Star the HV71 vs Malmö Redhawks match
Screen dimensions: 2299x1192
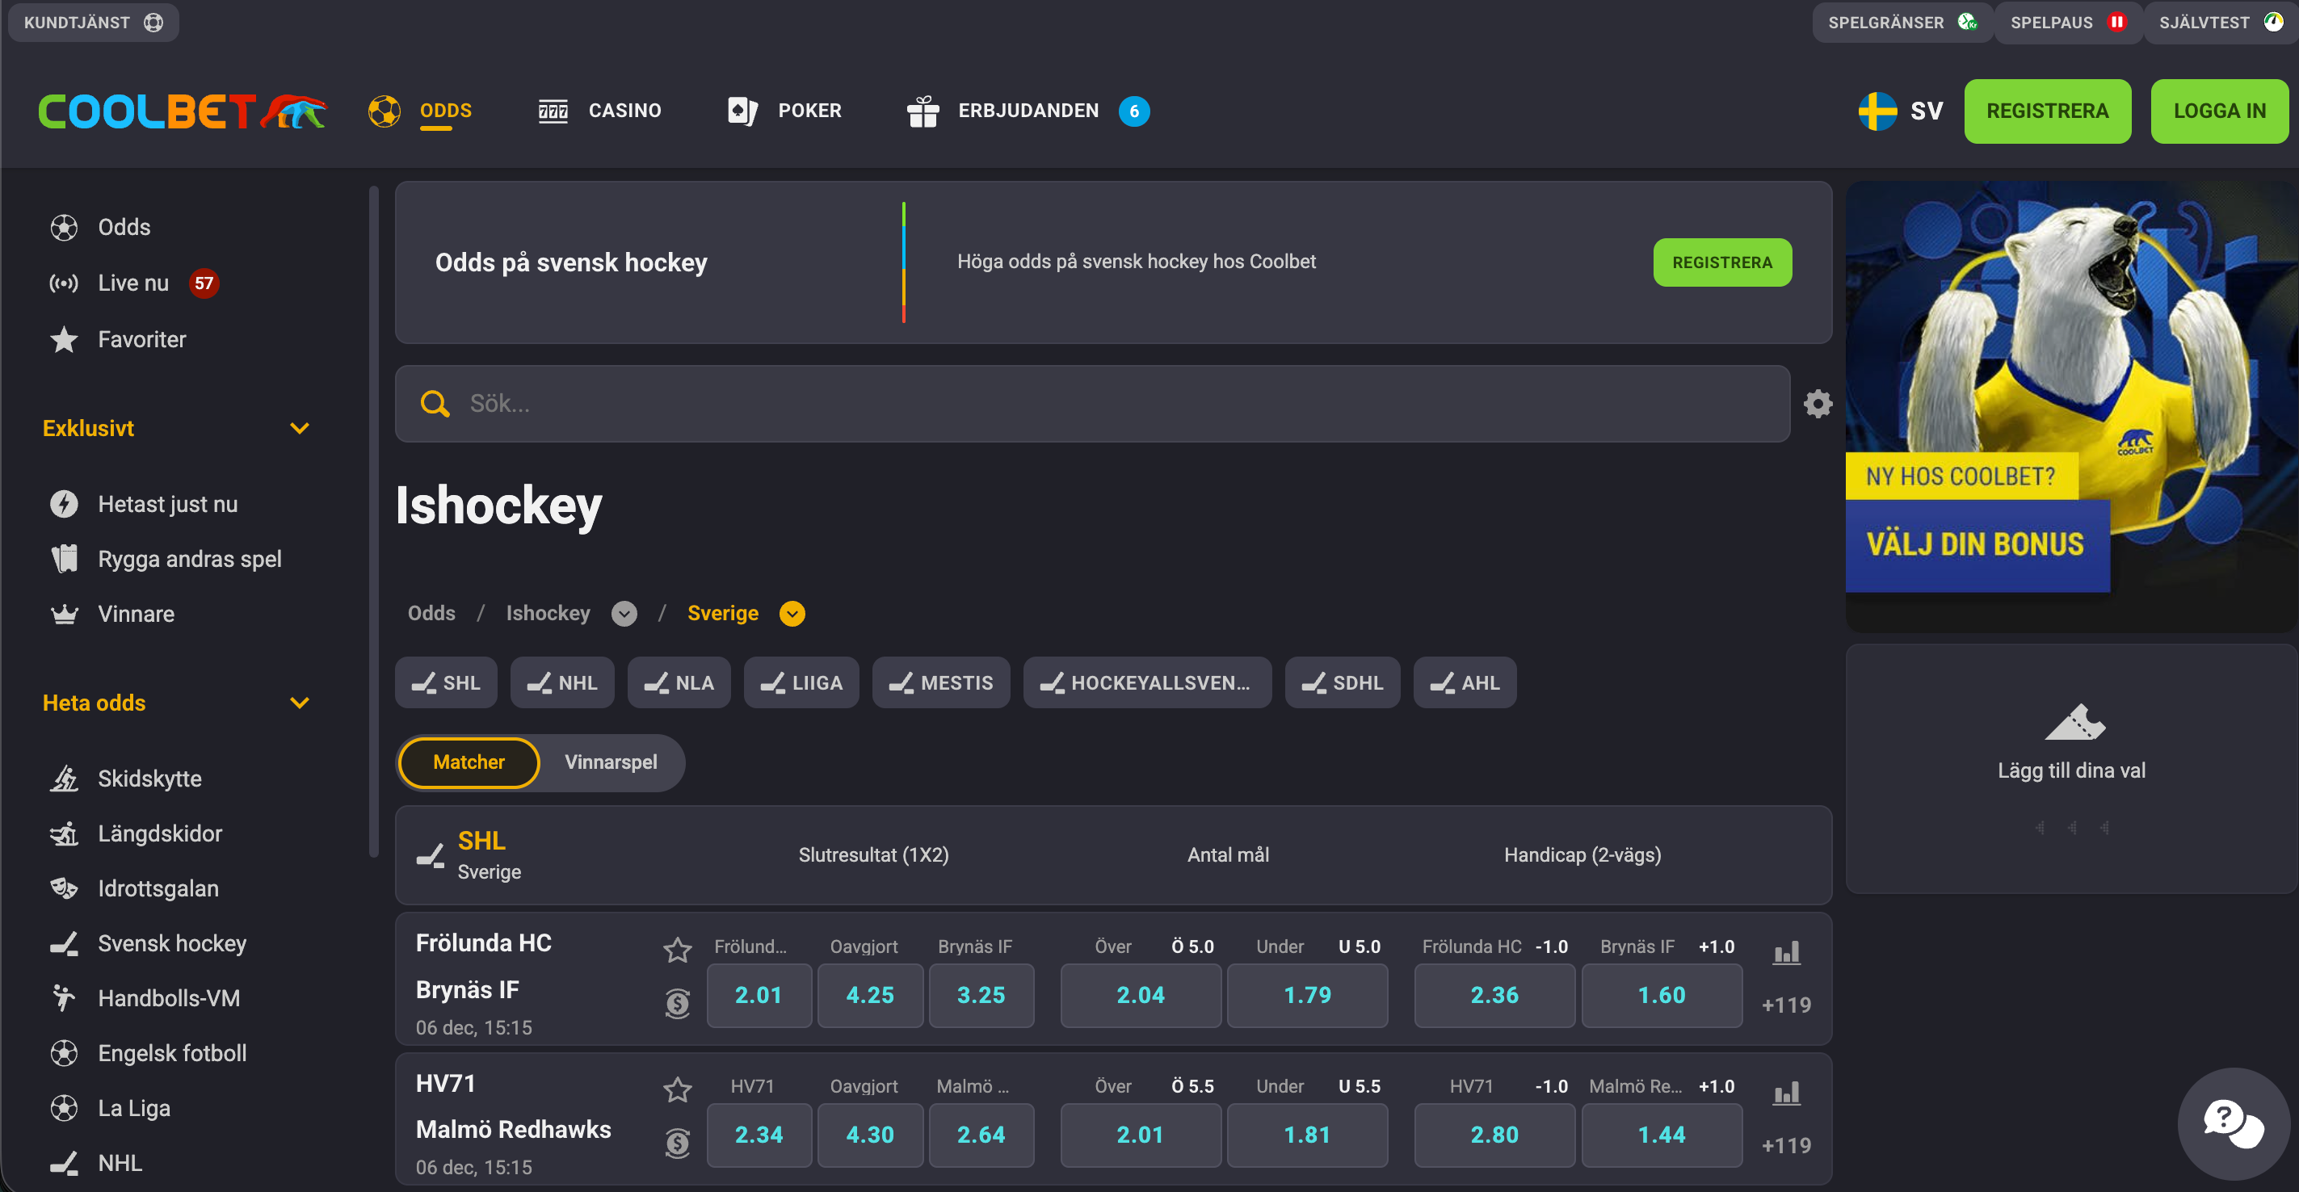click(678, 1089)
